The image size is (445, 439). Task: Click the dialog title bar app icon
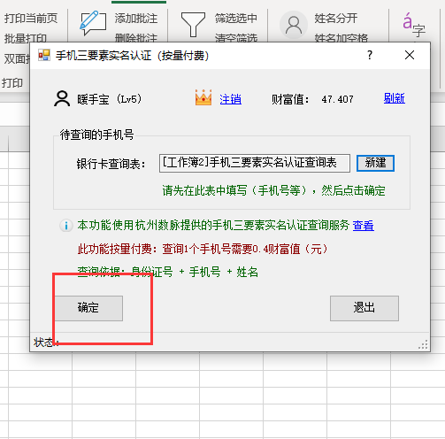(44, 55)
